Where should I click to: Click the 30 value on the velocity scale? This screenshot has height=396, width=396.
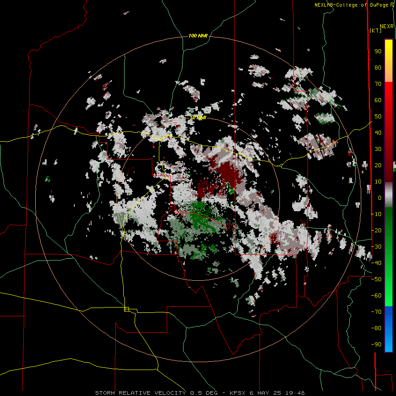click(x=378, y=149)
